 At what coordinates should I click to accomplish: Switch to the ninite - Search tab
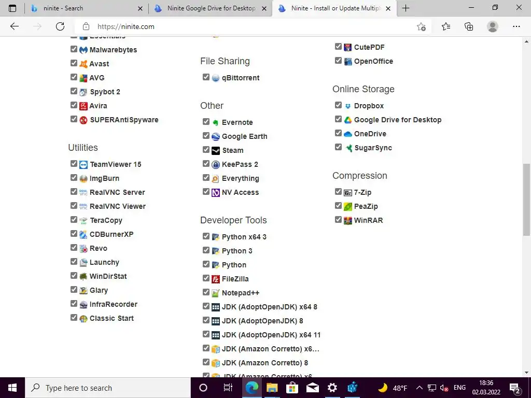tap(87, 8)
